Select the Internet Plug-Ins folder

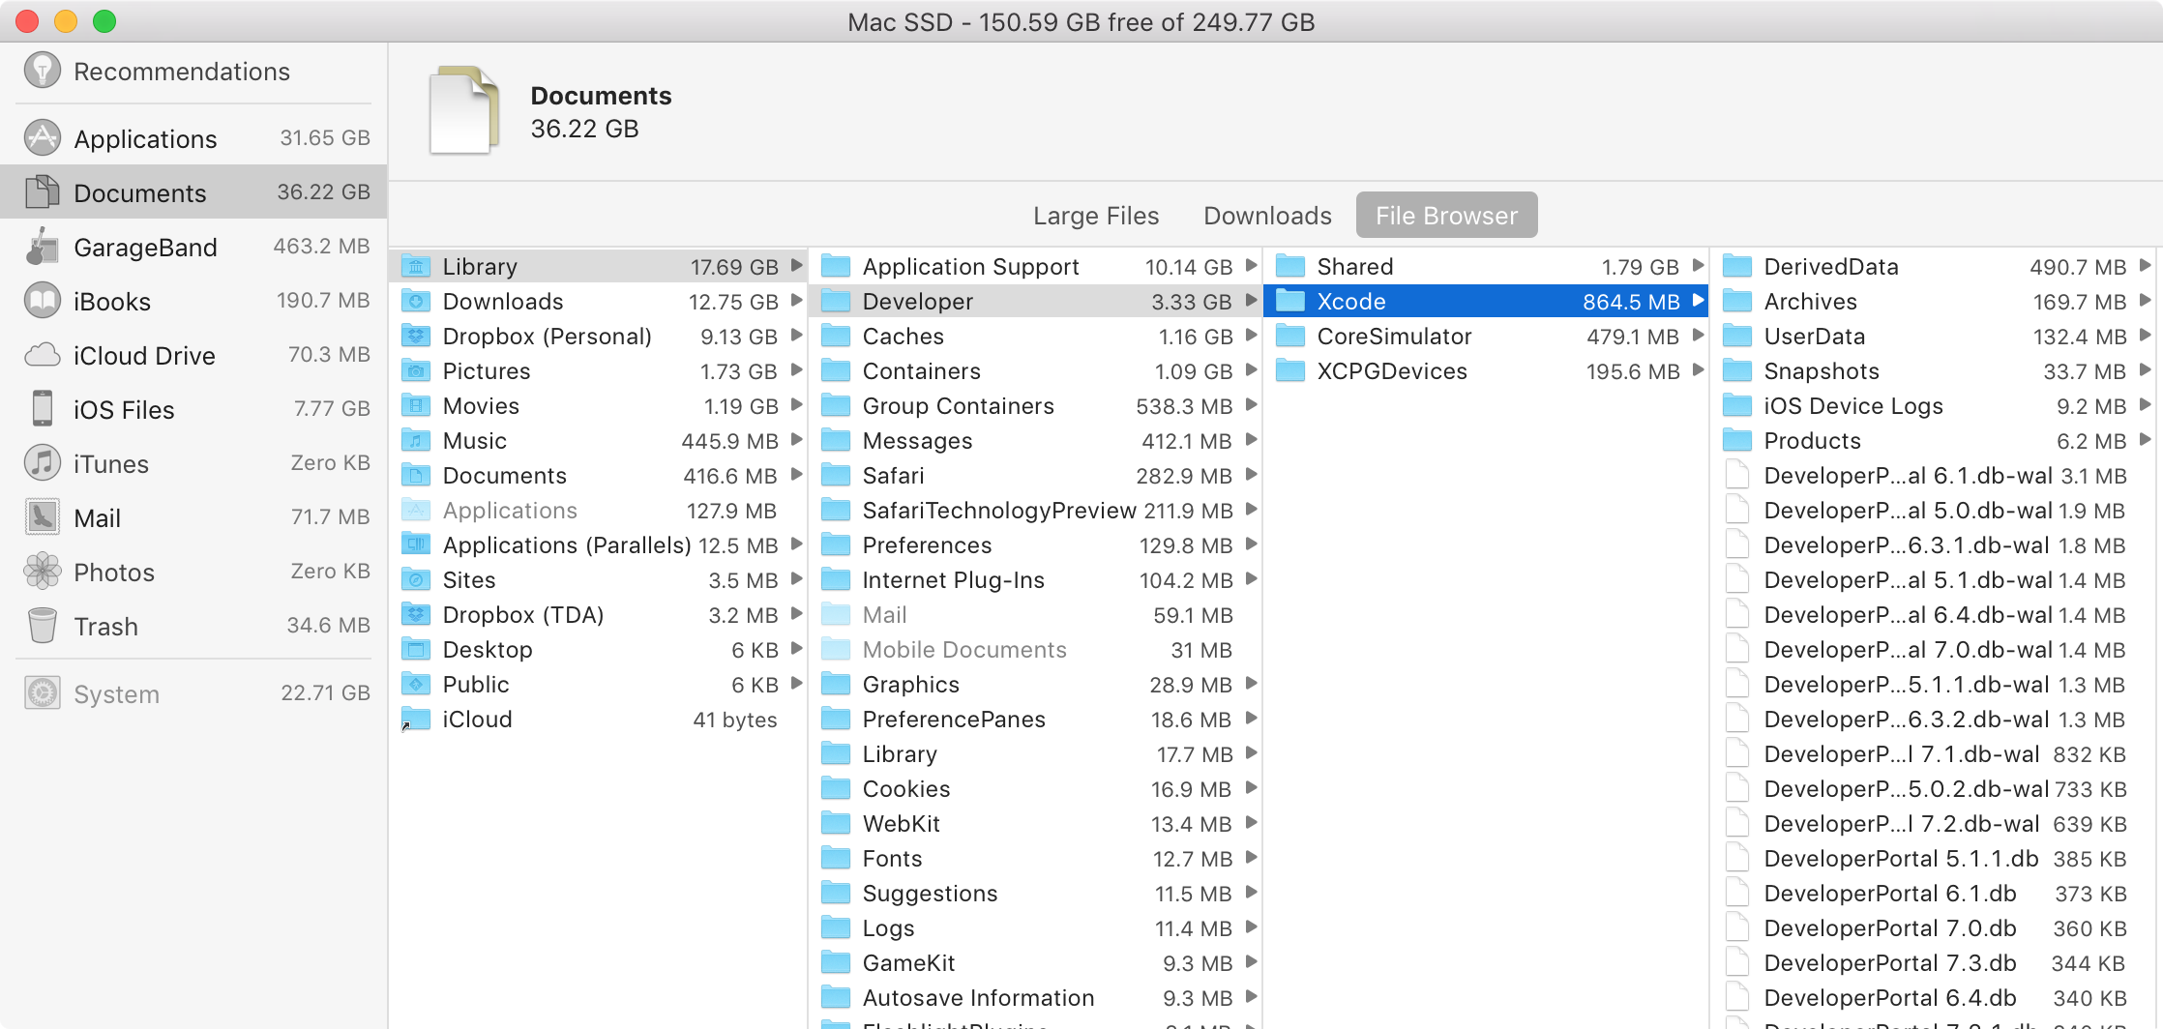(x=1036, y=580)
